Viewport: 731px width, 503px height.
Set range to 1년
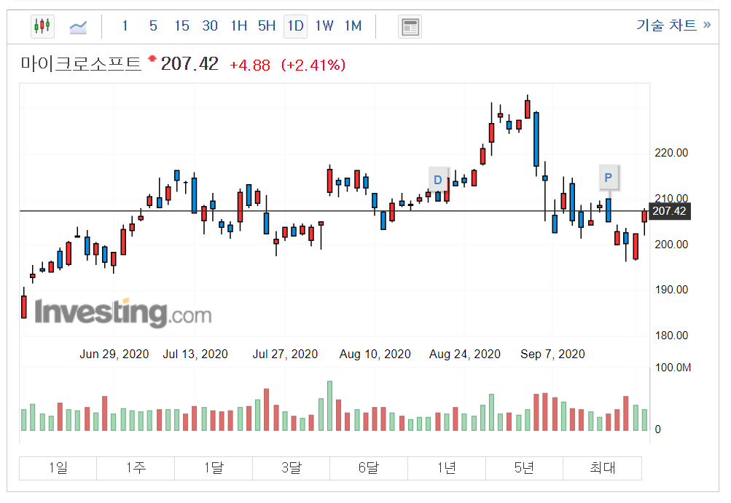447,467
